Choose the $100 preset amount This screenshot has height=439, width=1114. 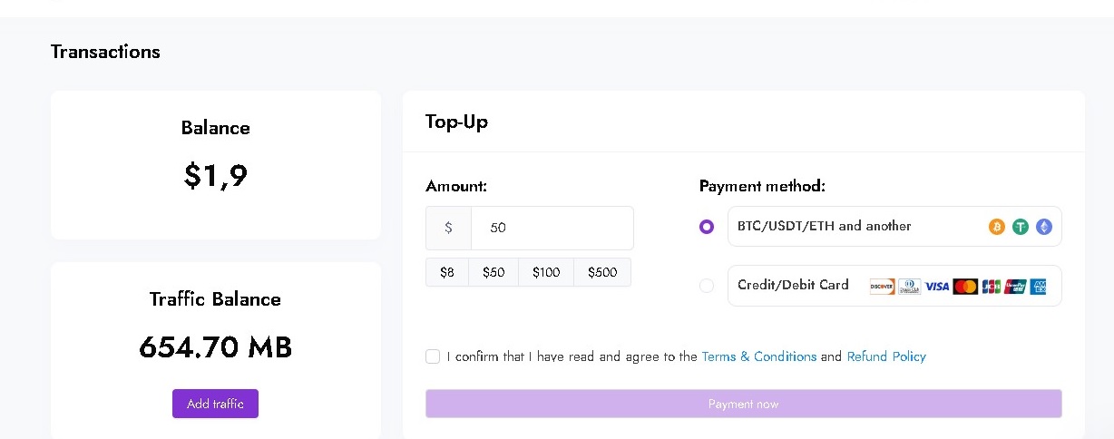pyautogui.click(x=546, y=272)
